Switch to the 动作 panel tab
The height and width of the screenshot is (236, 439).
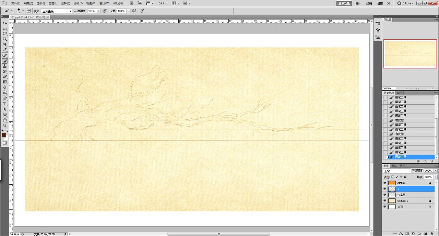click(x=400, y=93)
